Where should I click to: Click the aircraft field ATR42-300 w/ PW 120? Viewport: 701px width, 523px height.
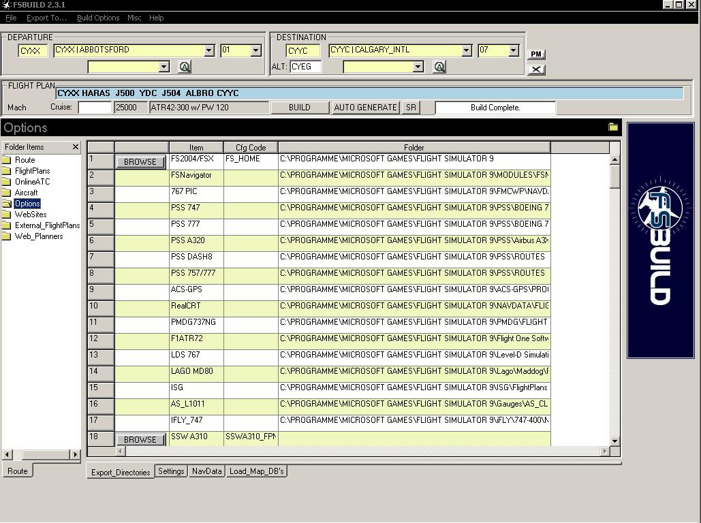209,108
